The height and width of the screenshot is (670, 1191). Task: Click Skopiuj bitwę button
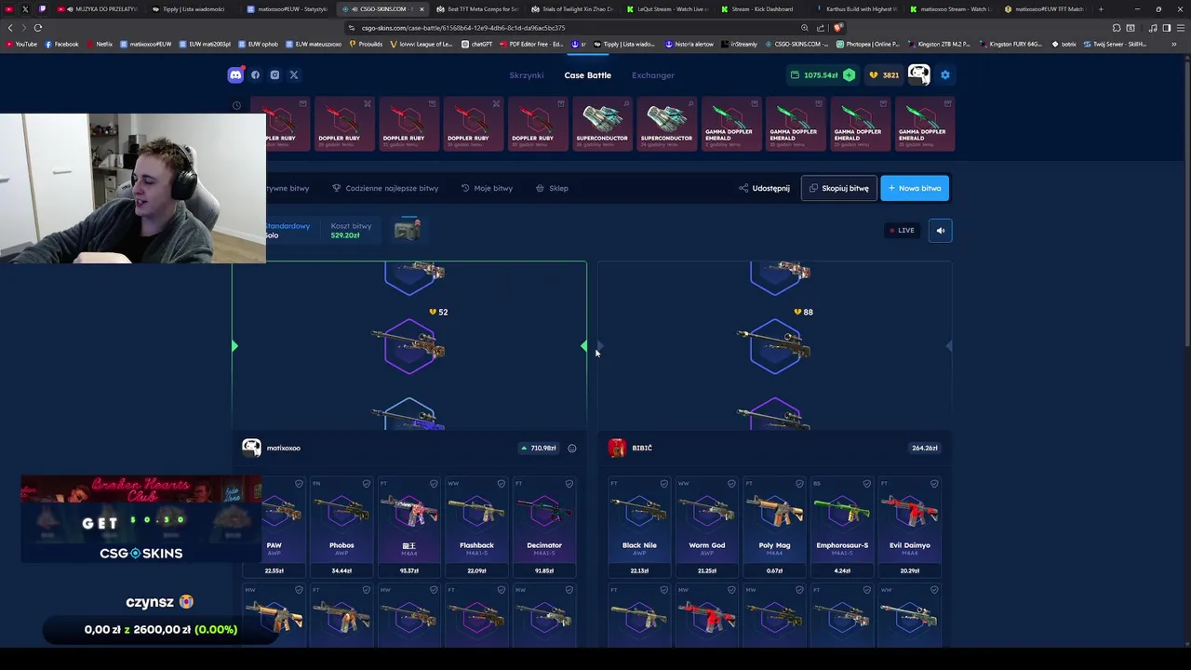click(x=838, y=188)
